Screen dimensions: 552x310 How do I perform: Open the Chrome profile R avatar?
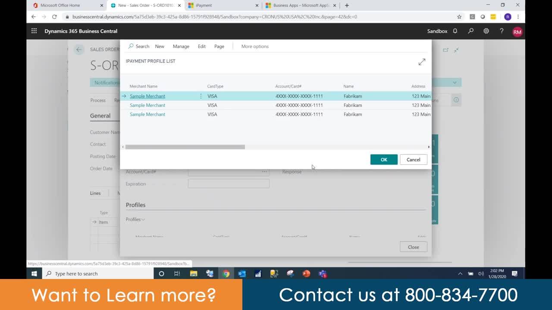coord(507,17)
